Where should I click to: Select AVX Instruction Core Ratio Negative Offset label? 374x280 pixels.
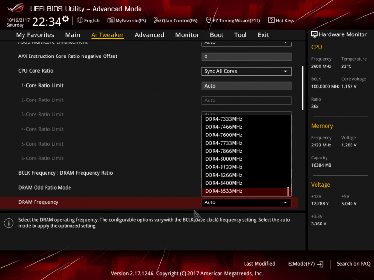tap(68, 56)
